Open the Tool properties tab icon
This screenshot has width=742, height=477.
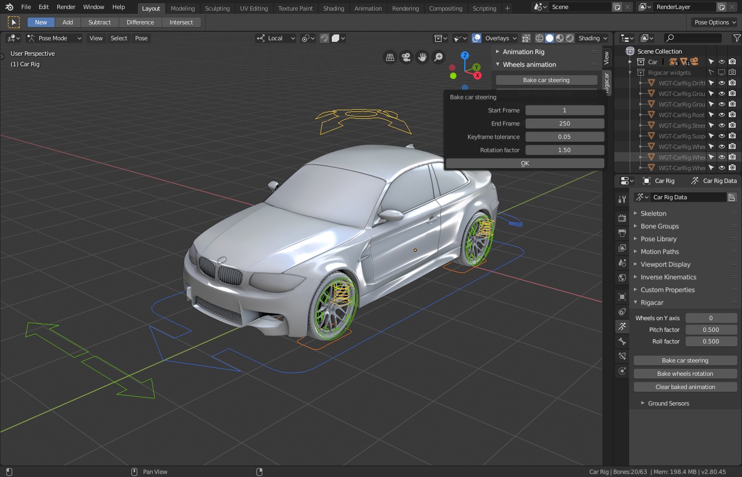click(x=622, y=199)
